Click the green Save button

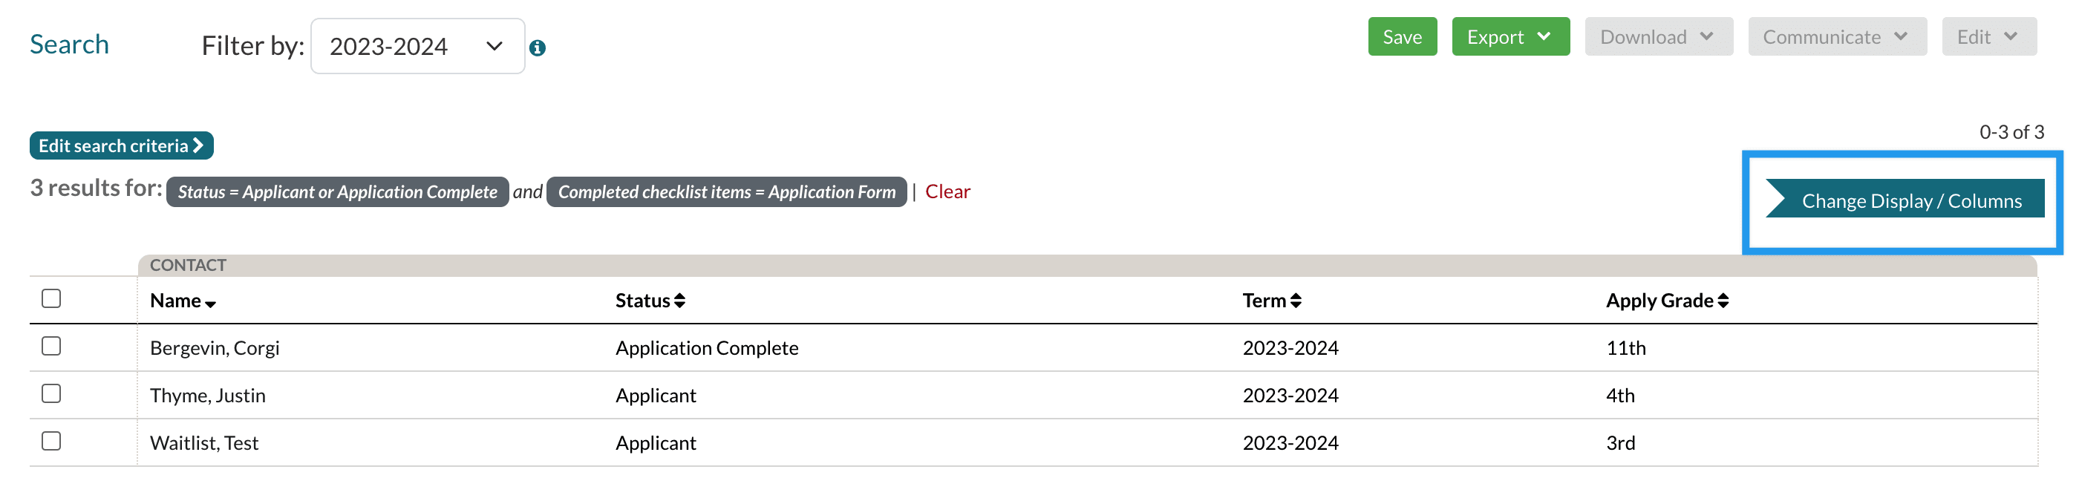(x=1402, y=37)
